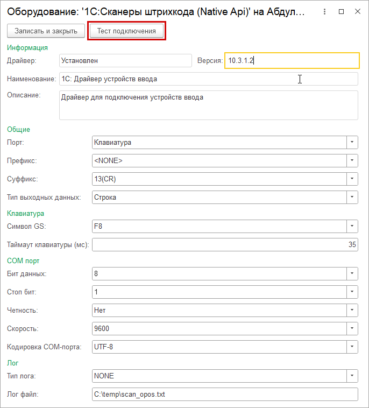The image size is (369, 408).
Task: Open 'Тип выходных данных' dropdown arrow
Action: coord(352,197)
